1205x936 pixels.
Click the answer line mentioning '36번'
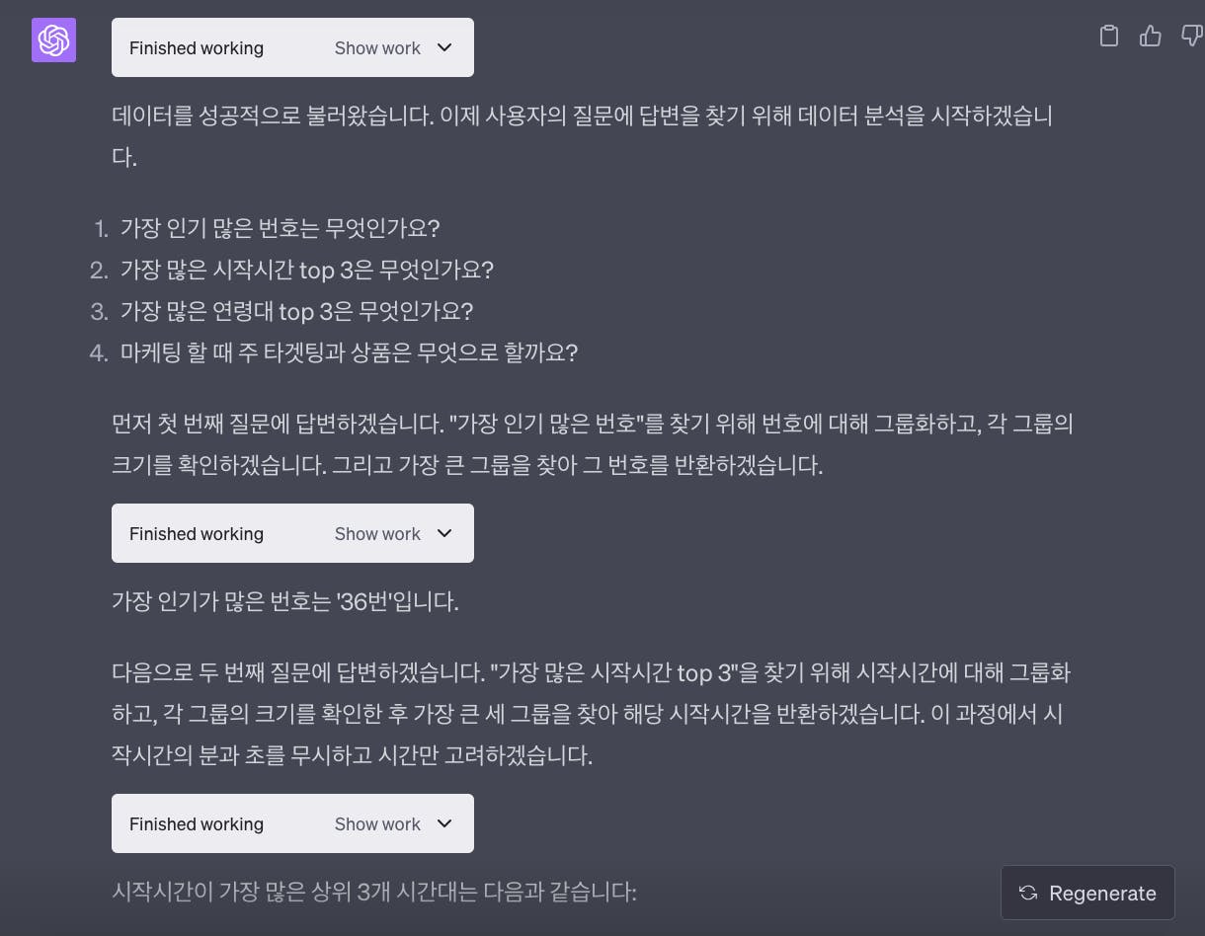click(x=285, y=601)
